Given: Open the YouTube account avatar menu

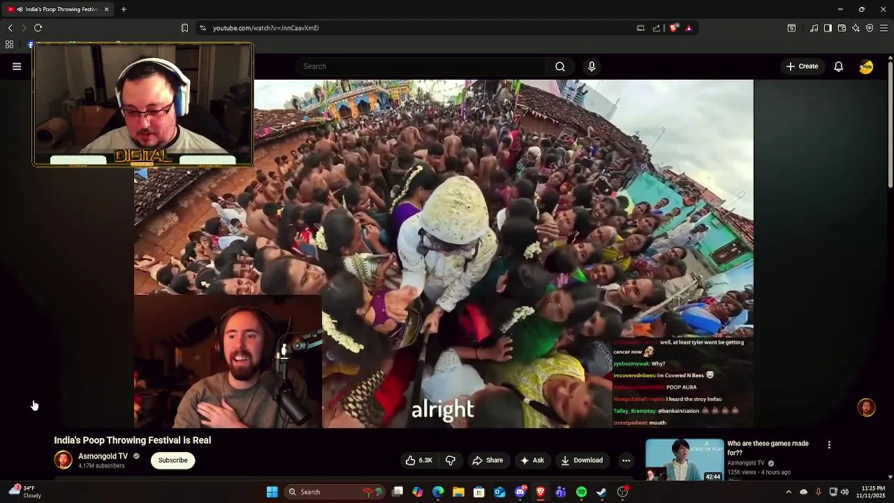Looking at the screenshot, I should pos(866,66).
